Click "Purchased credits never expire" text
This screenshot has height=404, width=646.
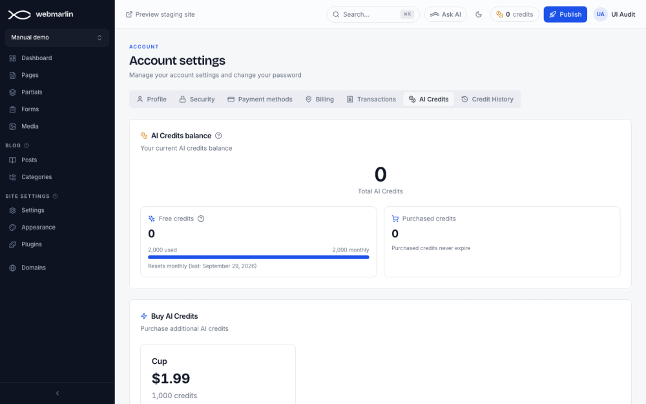coord(431,248)
